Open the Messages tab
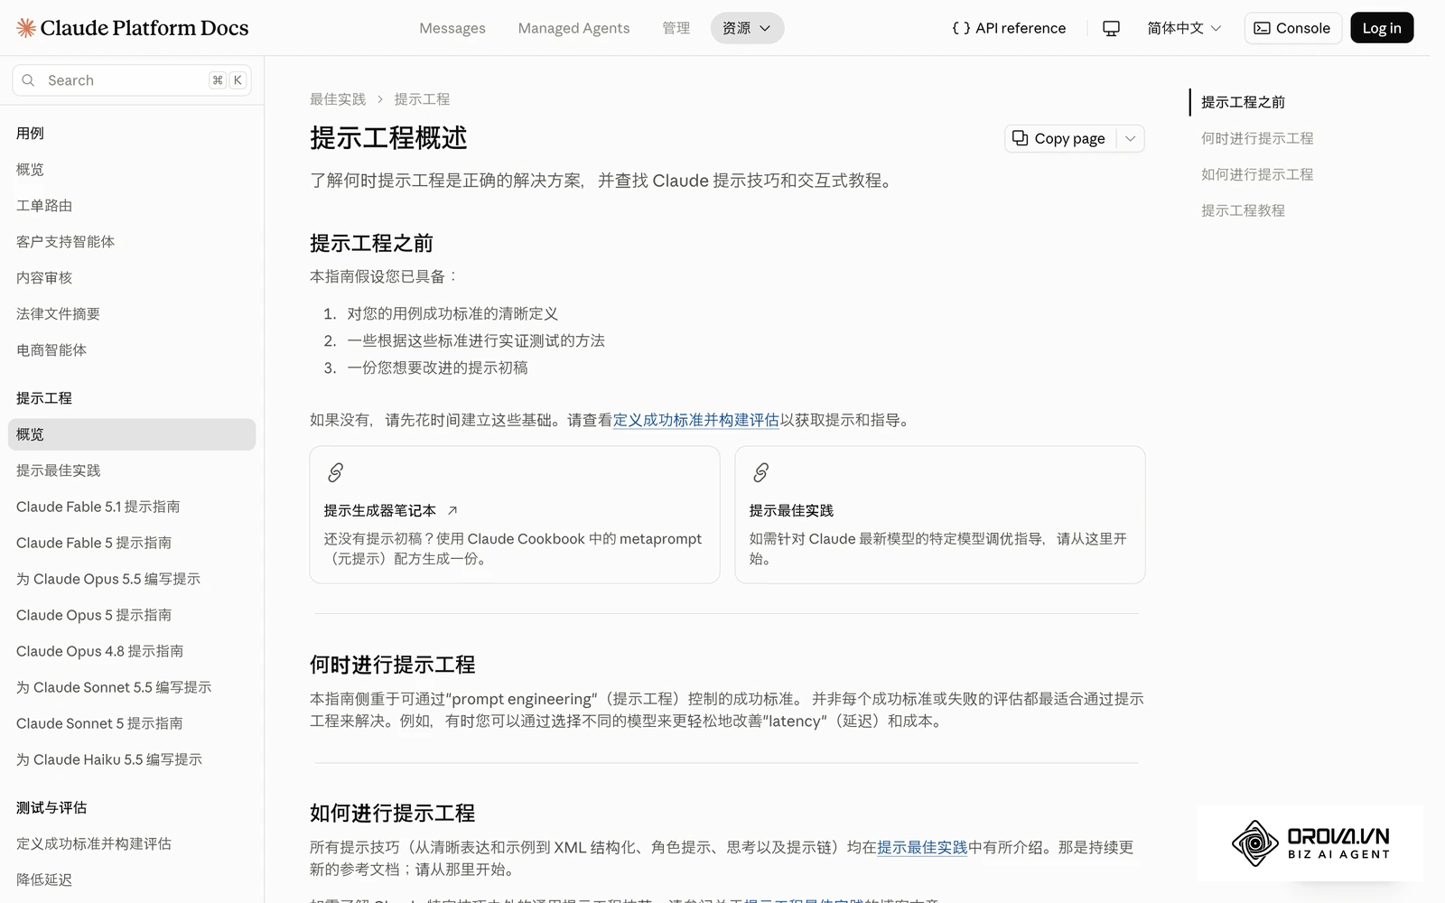1445x903 pixels. coord(452,28)
